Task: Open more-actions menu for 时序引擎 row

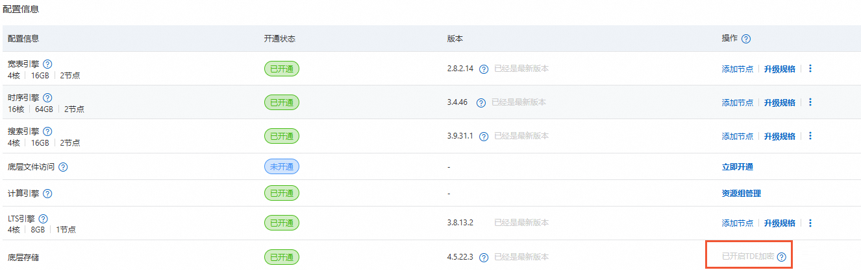Action: [810, 102]
